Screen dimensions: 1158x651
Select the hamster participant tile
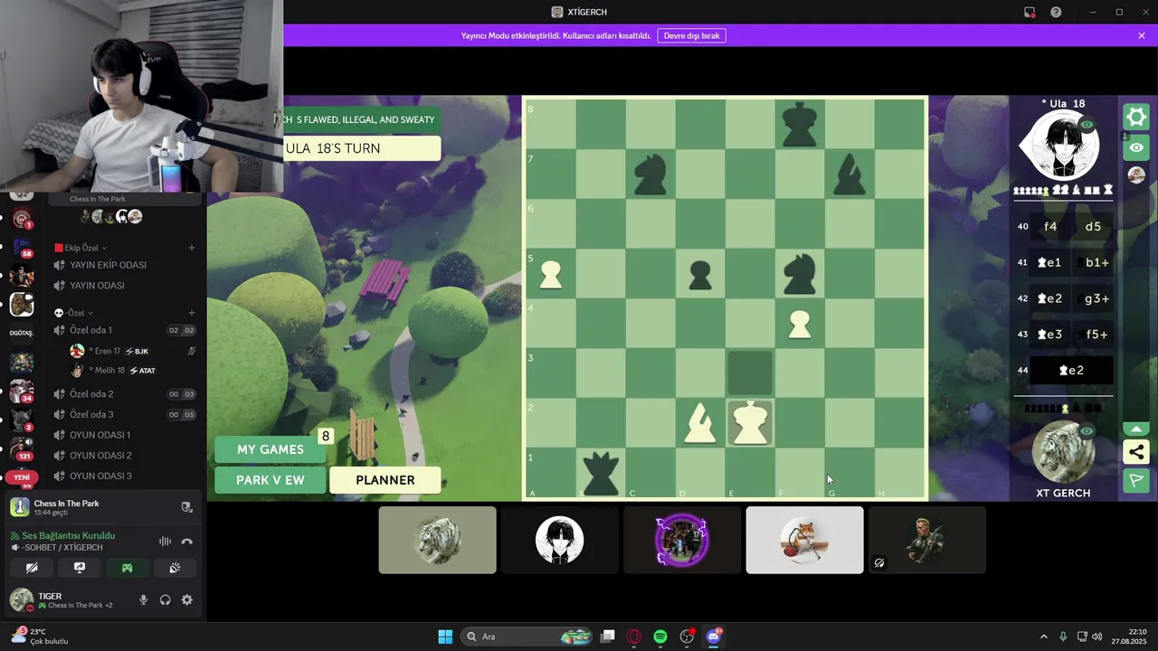tap(804, 540)
